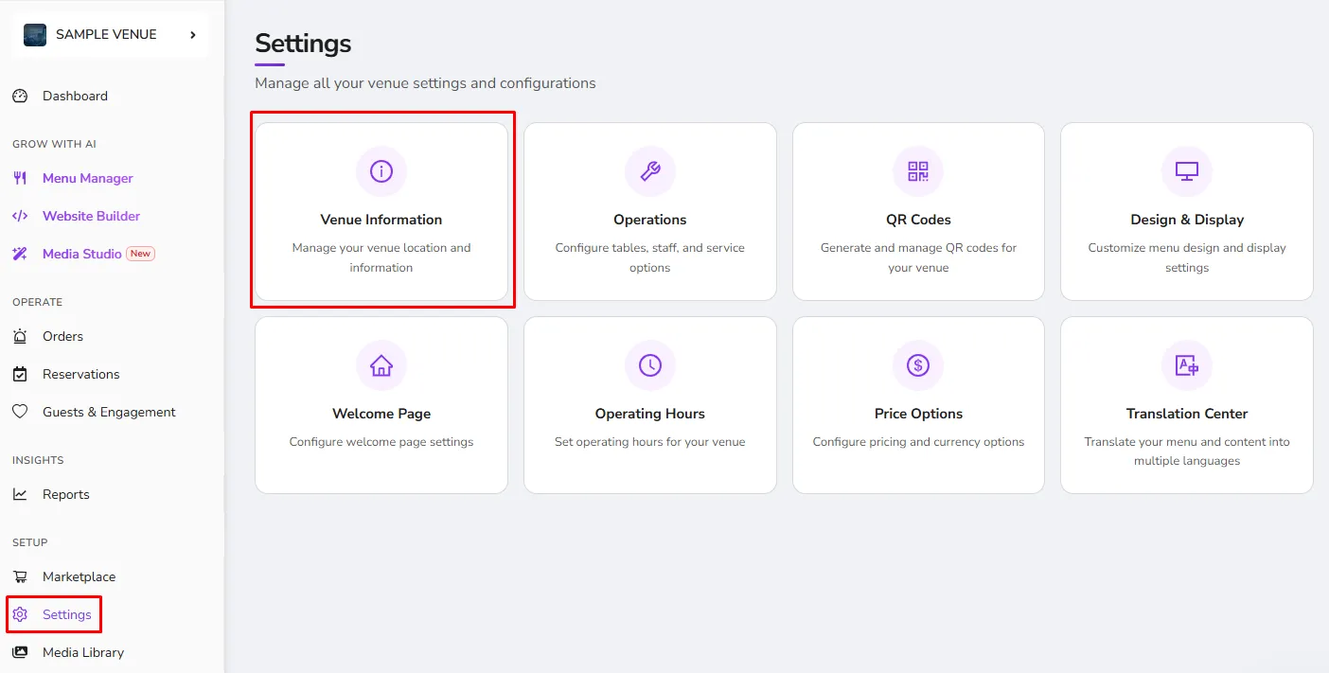Click the Design & Display monitor icon

[1187, 171]
